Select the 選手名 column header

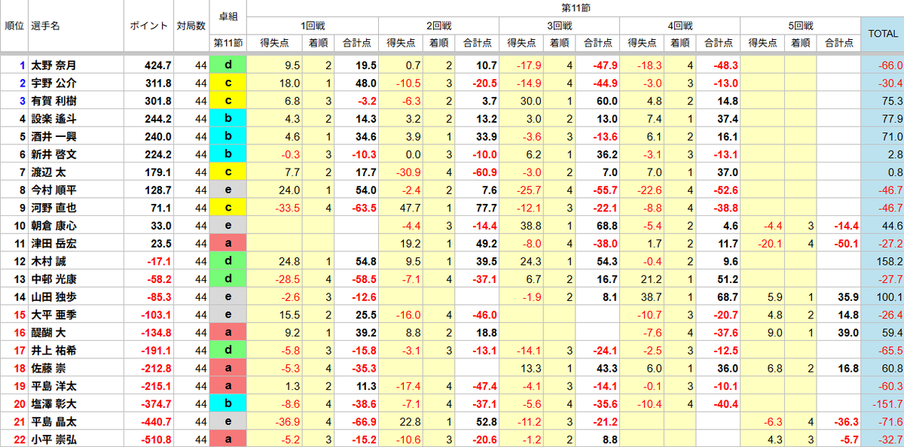(45, 26)
